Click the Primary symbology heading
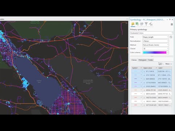This screenshot has height=131, width=175. pyautogui.click(x=139, y=29)
